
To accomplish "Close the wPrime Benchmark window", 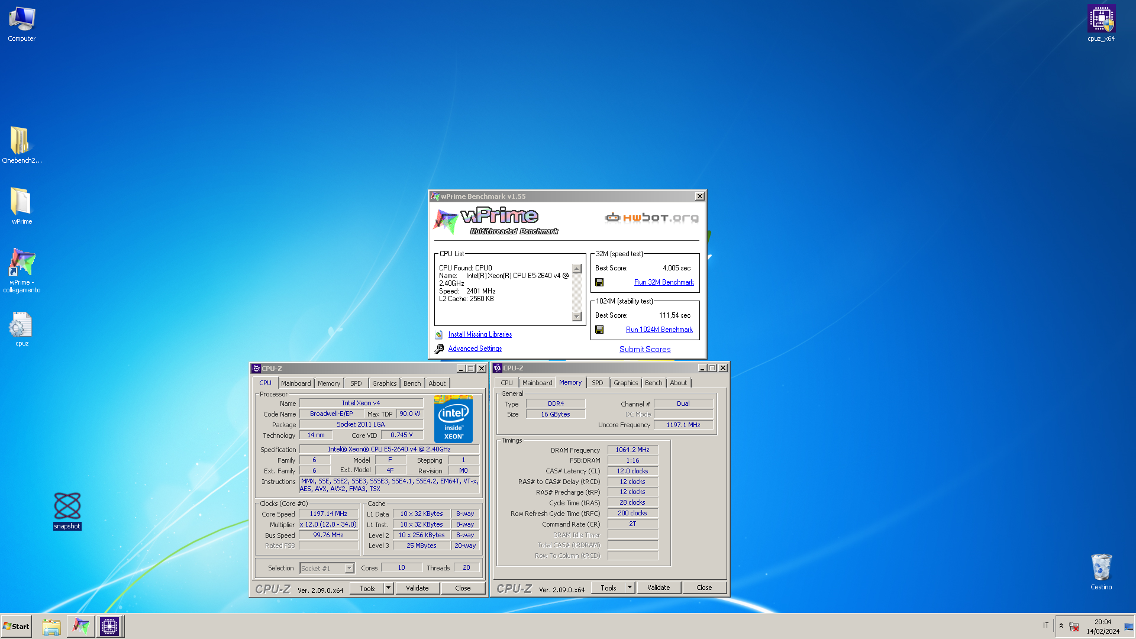I will (699, 196).
